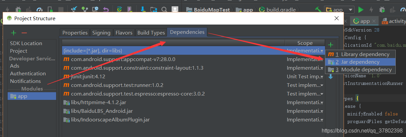Switch to the Build Types tab
This screenshot has width=406, height=137.
[151, 33]
